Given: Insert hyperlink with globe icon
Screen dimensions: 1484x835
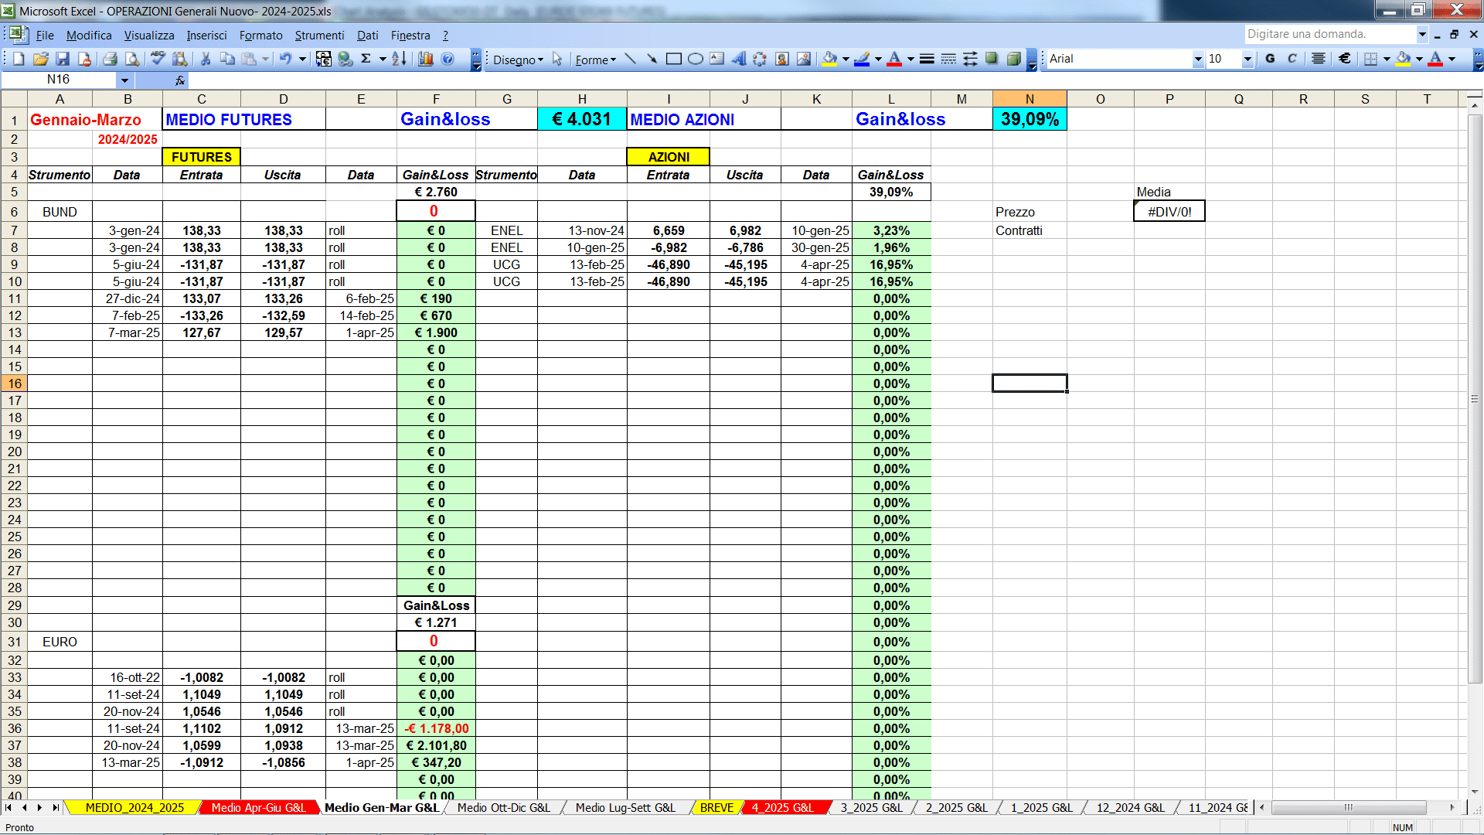Looking at the screenshot, I should 345,59.
